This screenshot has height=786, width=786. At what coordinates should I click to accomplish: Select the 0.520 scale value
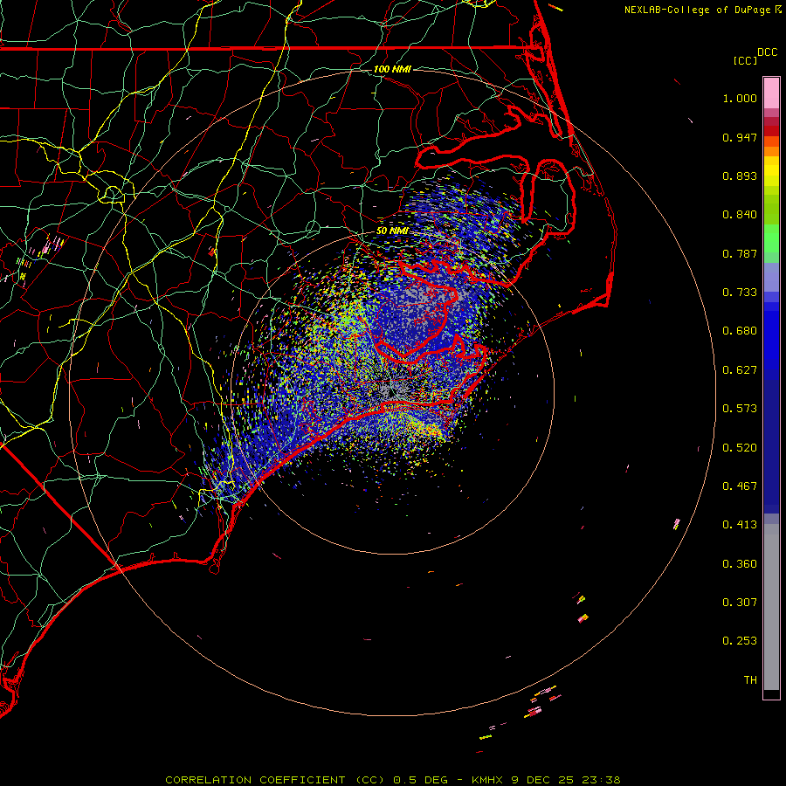click(740, 448)
